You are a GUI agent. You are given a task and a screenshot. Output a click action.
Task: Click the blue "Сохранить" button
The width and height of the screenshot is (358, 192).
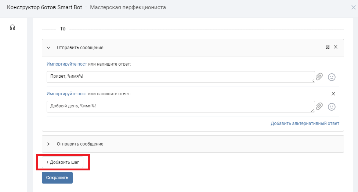pyautogui.click(x=57, y=178)
